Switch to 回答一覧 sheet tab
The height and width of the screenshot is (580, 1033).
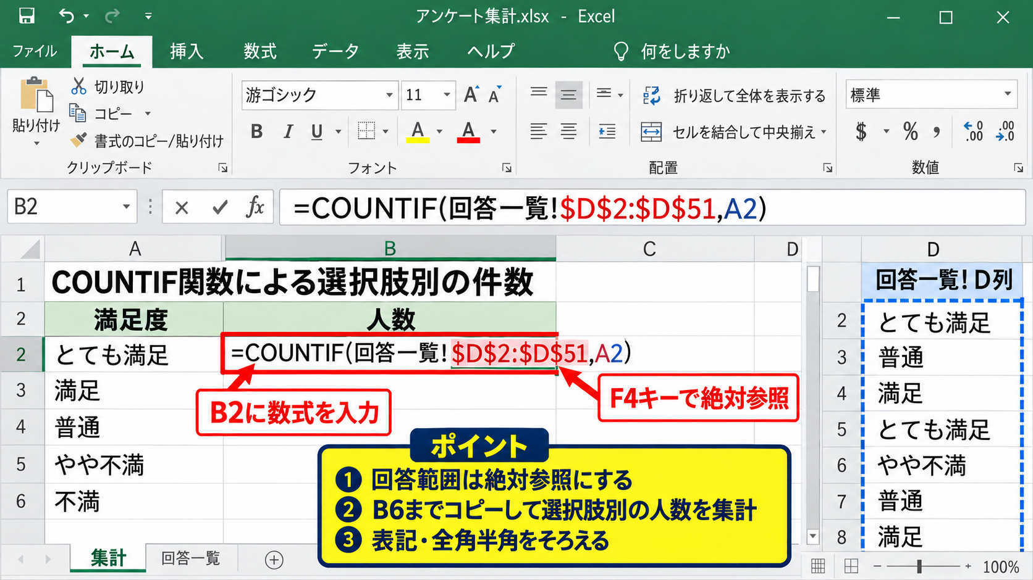tap(190, 558)
